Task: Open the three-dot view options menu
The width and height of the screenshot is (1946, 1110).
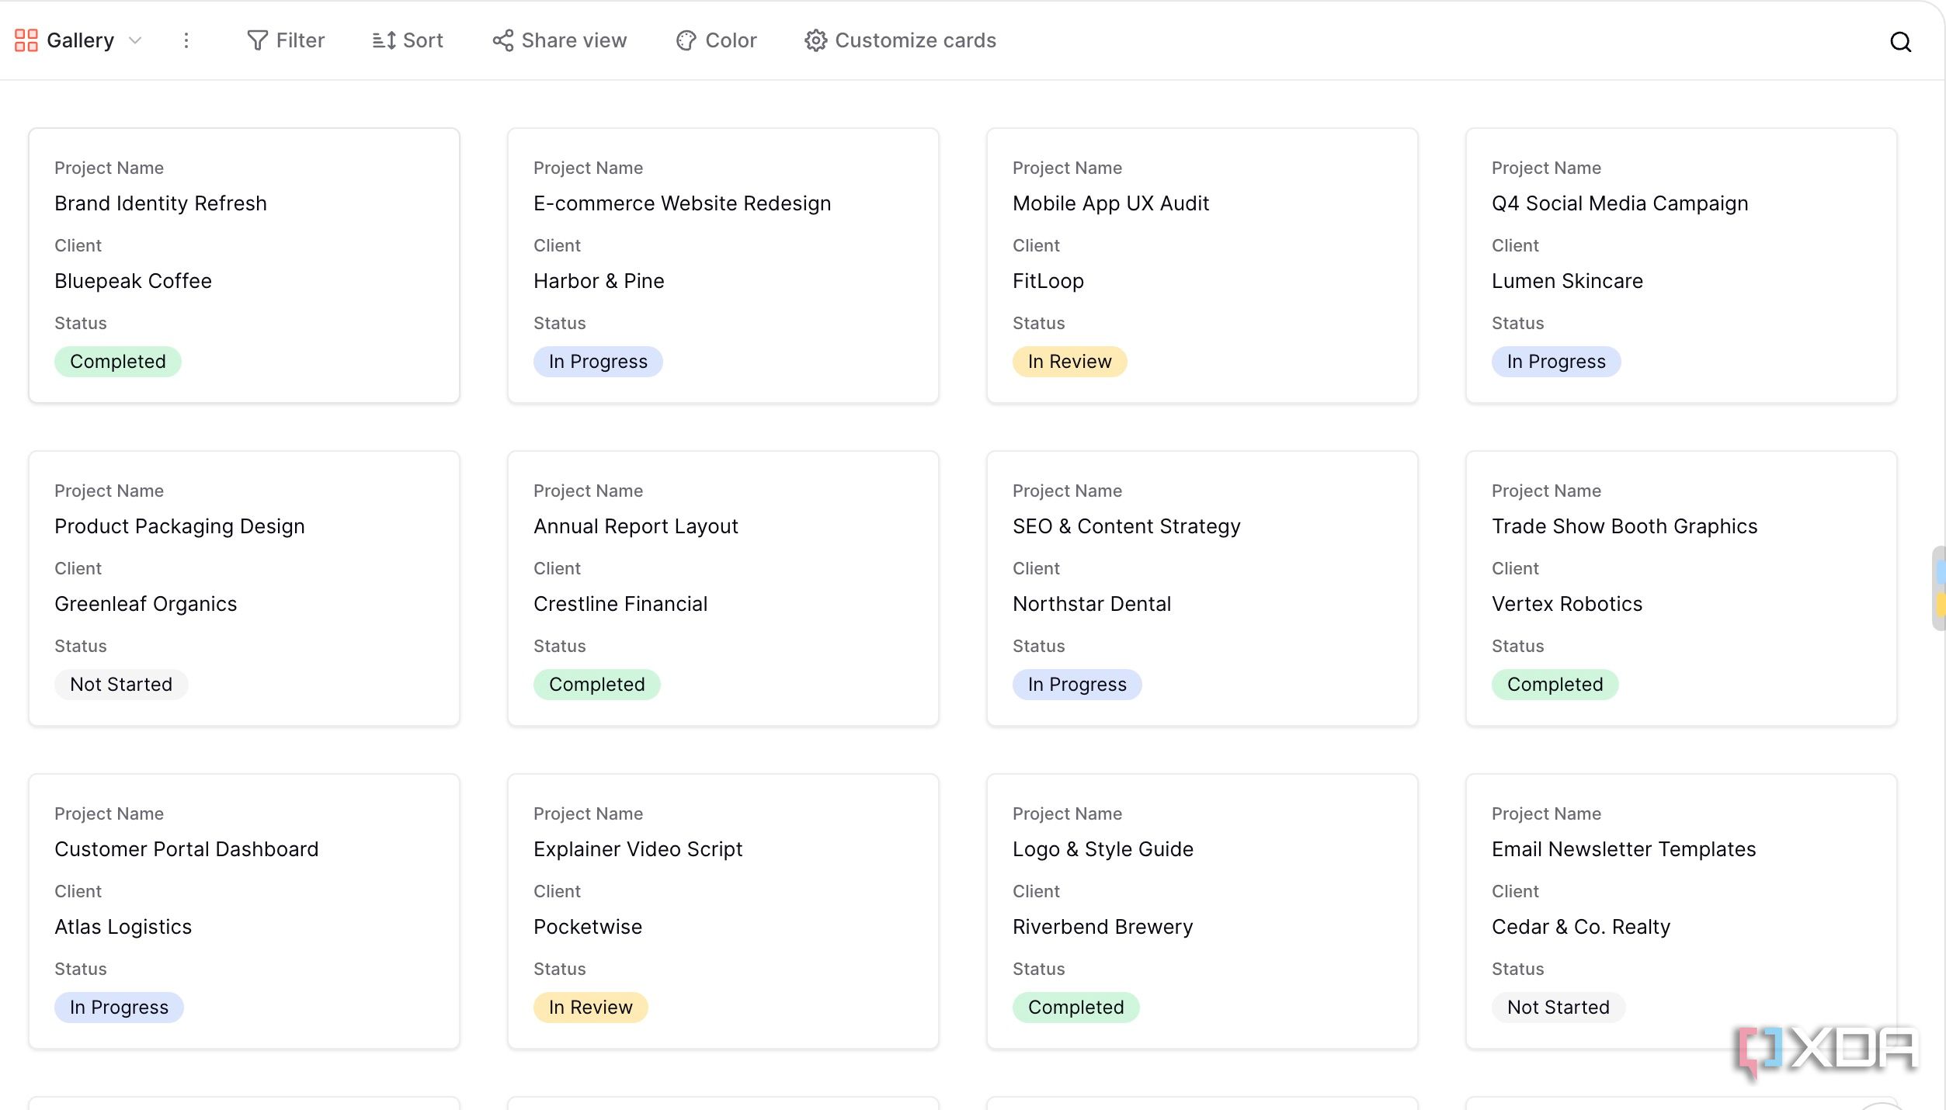Action: [x=186, y=40]
